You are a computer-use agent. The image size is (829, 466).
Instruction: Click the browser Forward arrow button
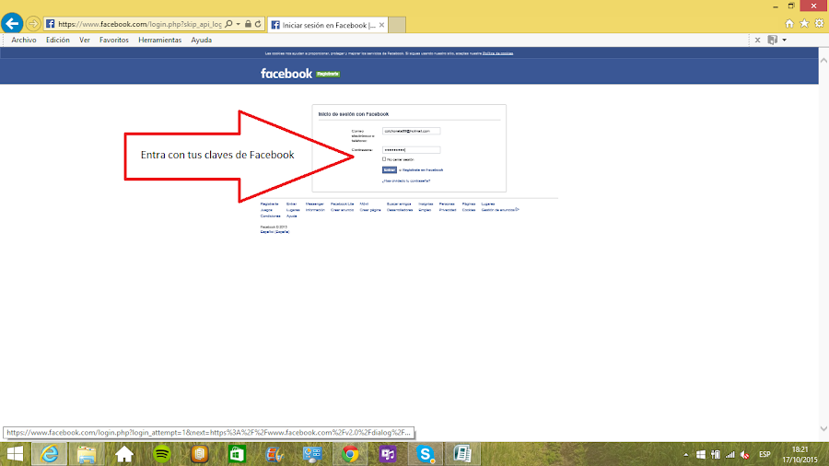pos(33,24)
